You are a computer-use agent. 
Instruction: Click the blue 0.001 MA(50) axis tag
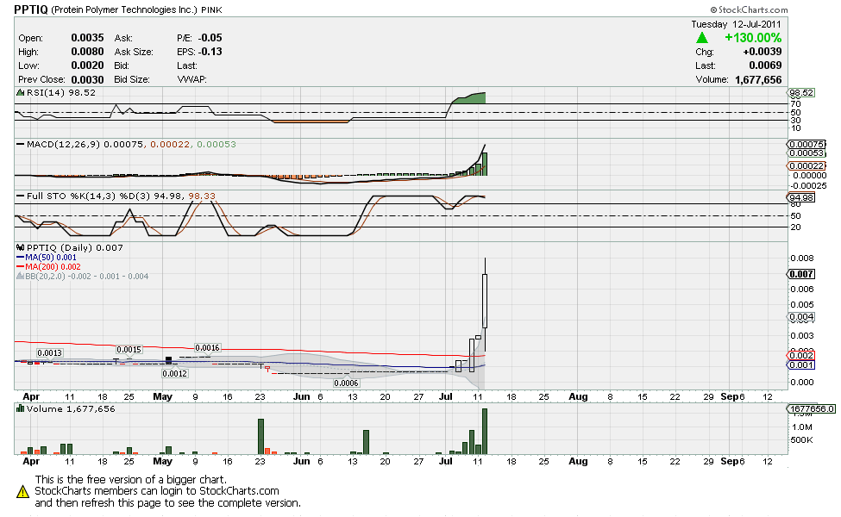tap(800, 365)
